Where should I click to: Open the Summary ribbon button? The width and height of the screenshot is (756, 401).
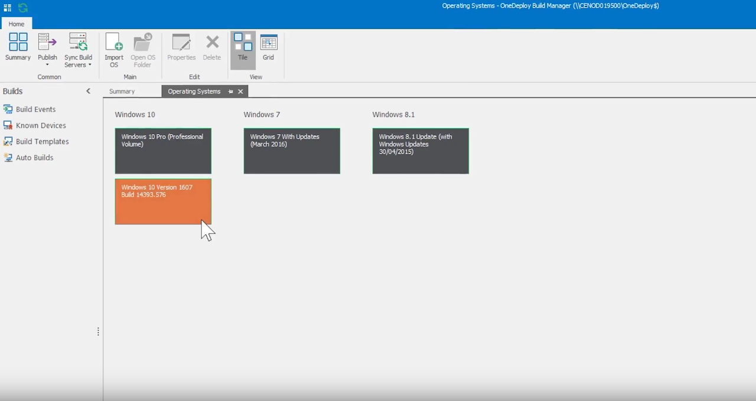pos(18,47)
